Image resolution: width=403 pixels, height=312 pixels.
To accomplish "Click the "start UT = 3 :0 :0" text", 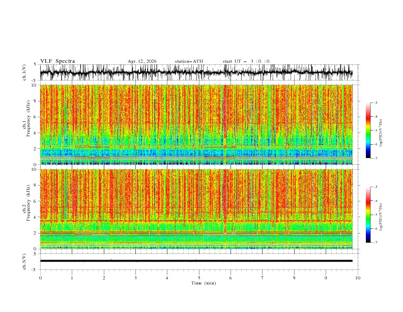I will 246,61.
